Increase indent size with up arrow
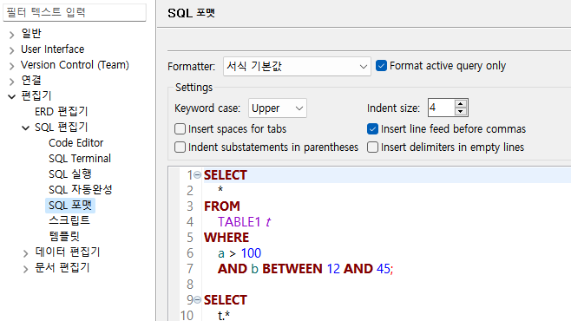This screenshot has height=321, width=571. [x=461, y=104]
